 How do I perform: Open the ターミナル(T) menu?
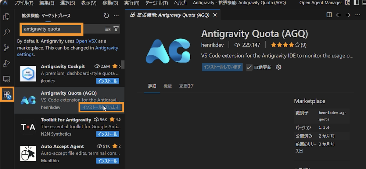pyautogui.click(x=156, y=3)
